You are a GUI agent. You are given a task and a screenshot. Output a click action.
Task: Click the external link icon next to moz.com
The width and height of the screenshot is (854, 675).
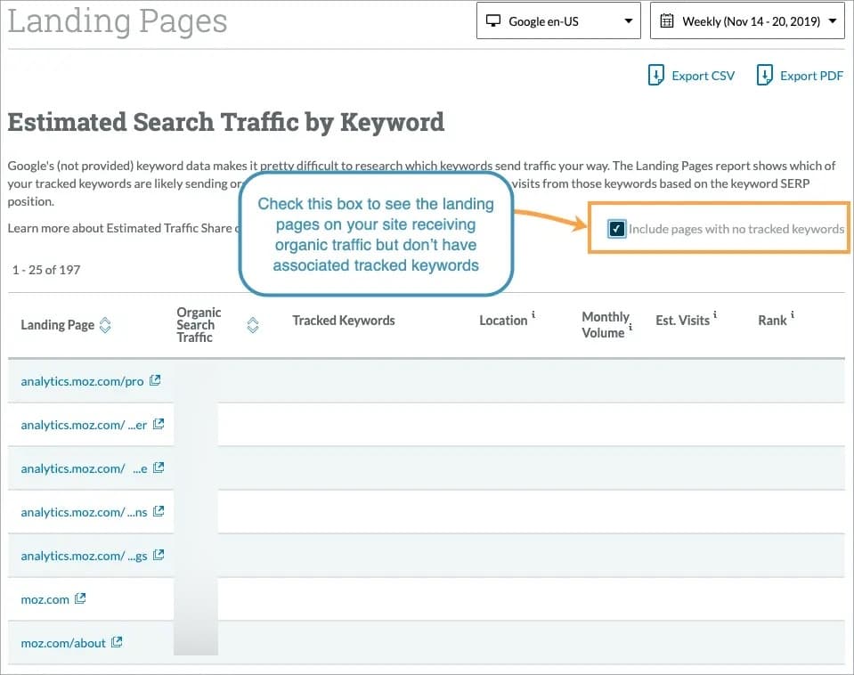point(80,598)
